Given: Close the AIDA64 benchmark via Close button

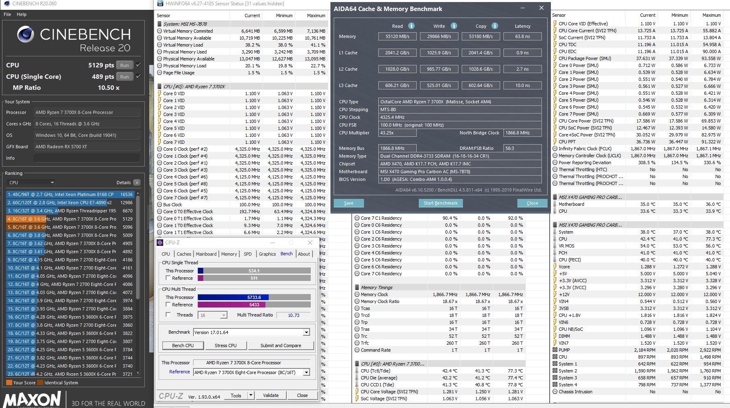Looking at the screenshot, I should click(532, 203).
